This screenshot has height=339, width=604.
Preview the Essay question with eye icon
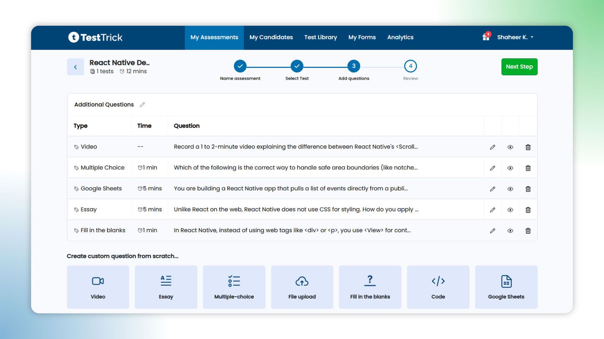click(x=510, y=210)
